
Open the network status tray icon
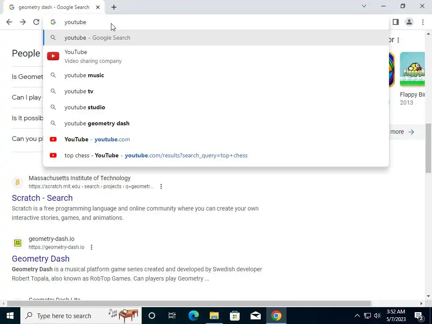(x=367, y=316)
